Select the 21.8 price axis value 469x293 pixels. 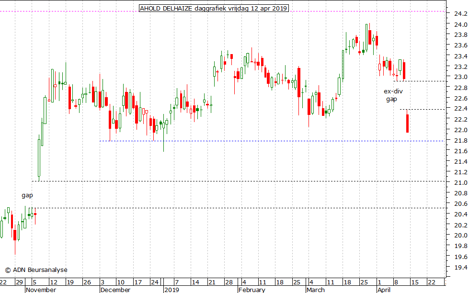[461, 141]
